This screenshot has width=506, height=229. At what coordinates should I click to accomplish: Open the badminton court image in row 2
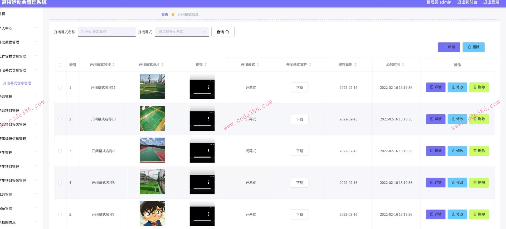[x=152, y=118]
